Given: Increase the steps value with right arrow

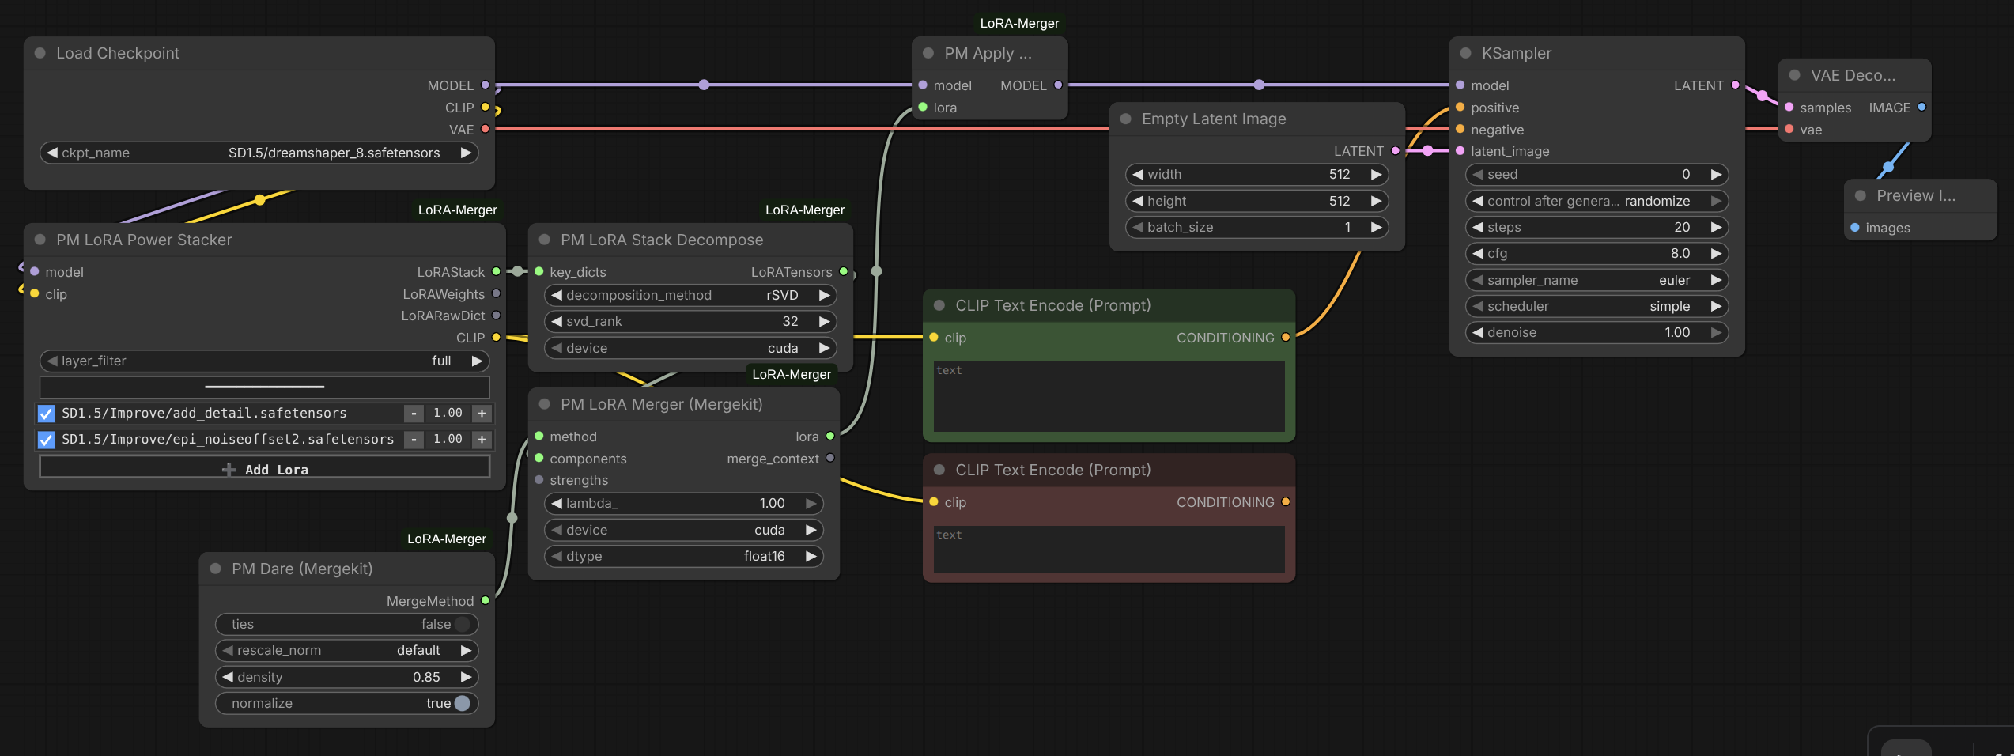Looking at the screenshot, I should pyautogui.click(x=1716, y=227).
